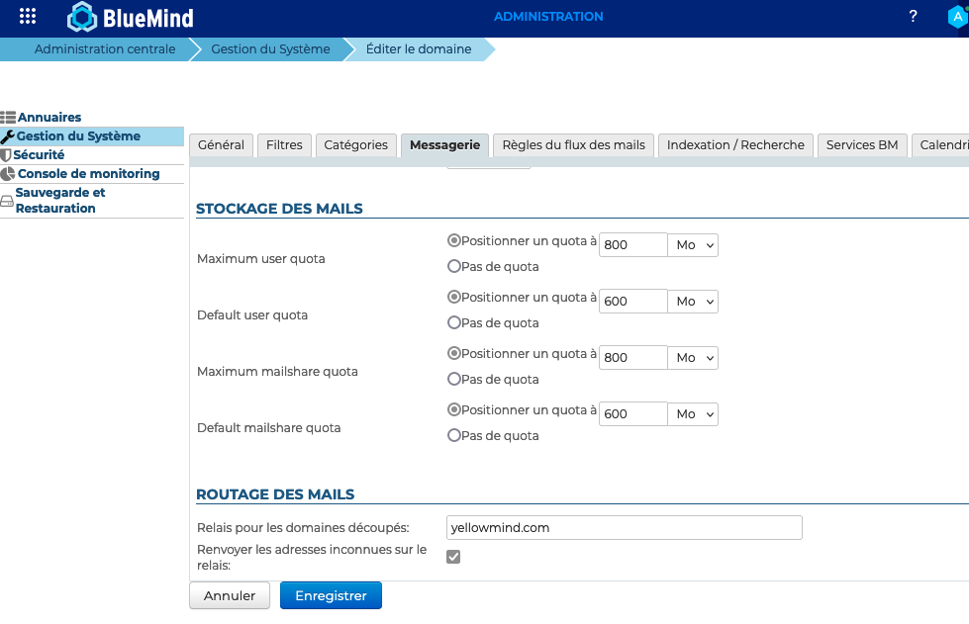Screen dimensions: 969x624
Task: Open the user avatar menu
Action: coord(955,17)
